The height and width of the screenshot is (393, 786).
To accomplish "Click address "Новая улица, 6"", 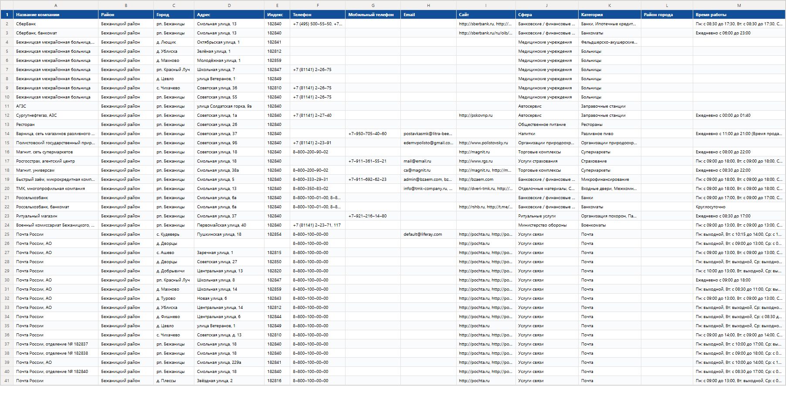I will point(229,298).
